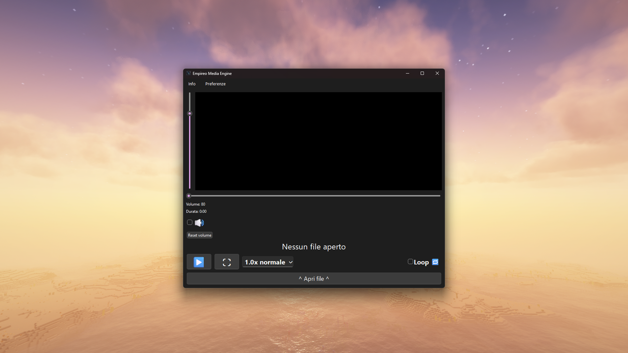Maximize the Empireo Media Engine window

422,74
